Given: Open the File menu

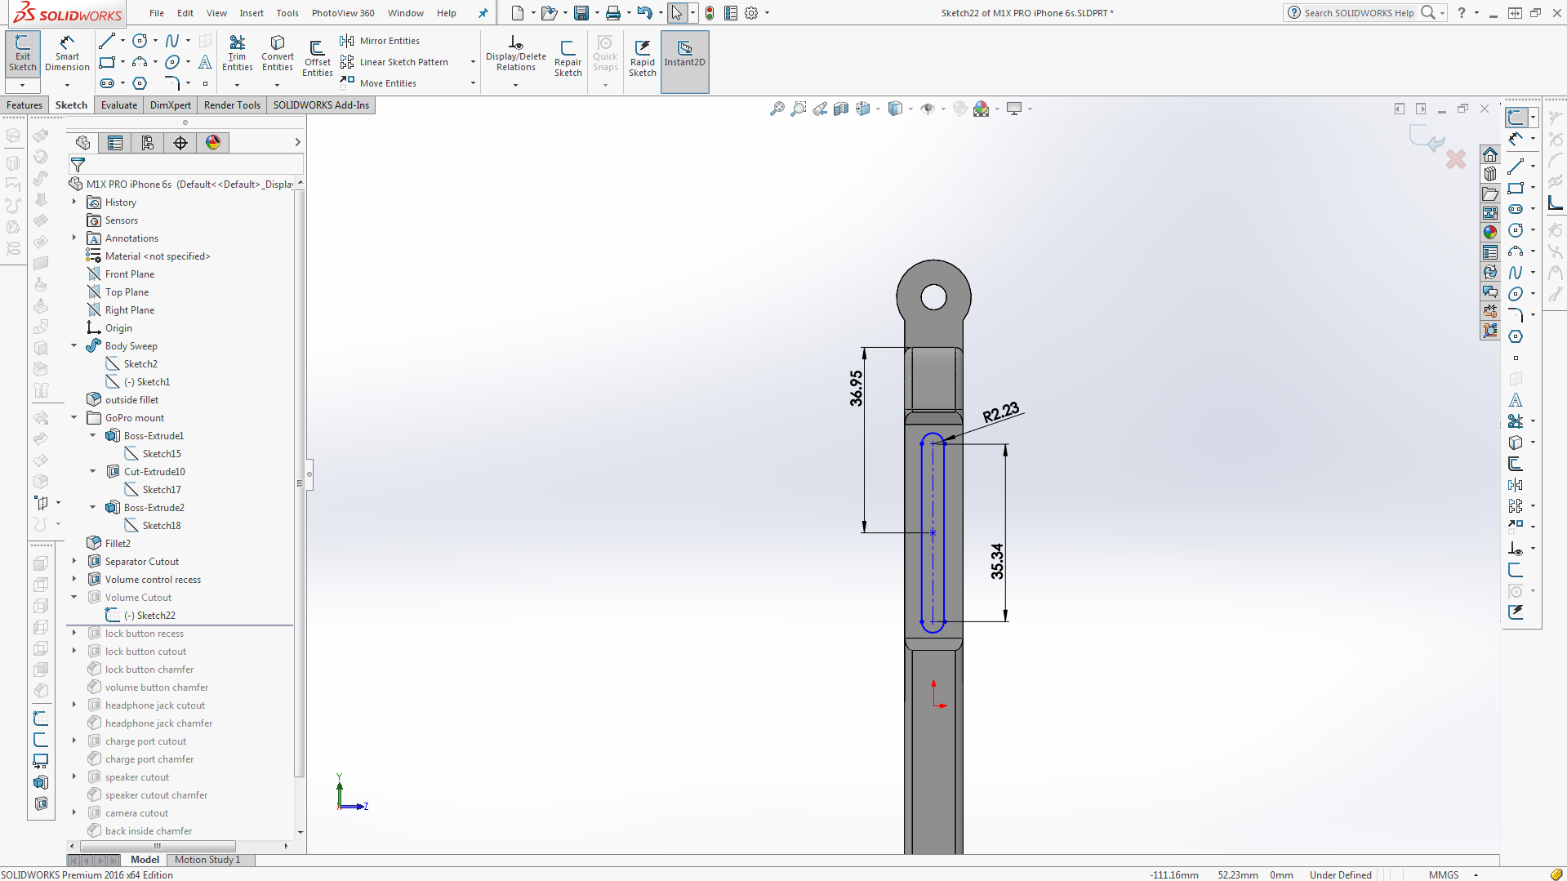Looking at the screenshot, I should 157,13.
